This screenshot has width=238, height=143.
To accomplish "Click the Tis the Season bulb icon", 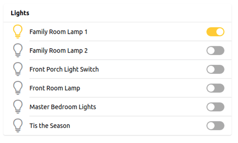I will point(18,125).
